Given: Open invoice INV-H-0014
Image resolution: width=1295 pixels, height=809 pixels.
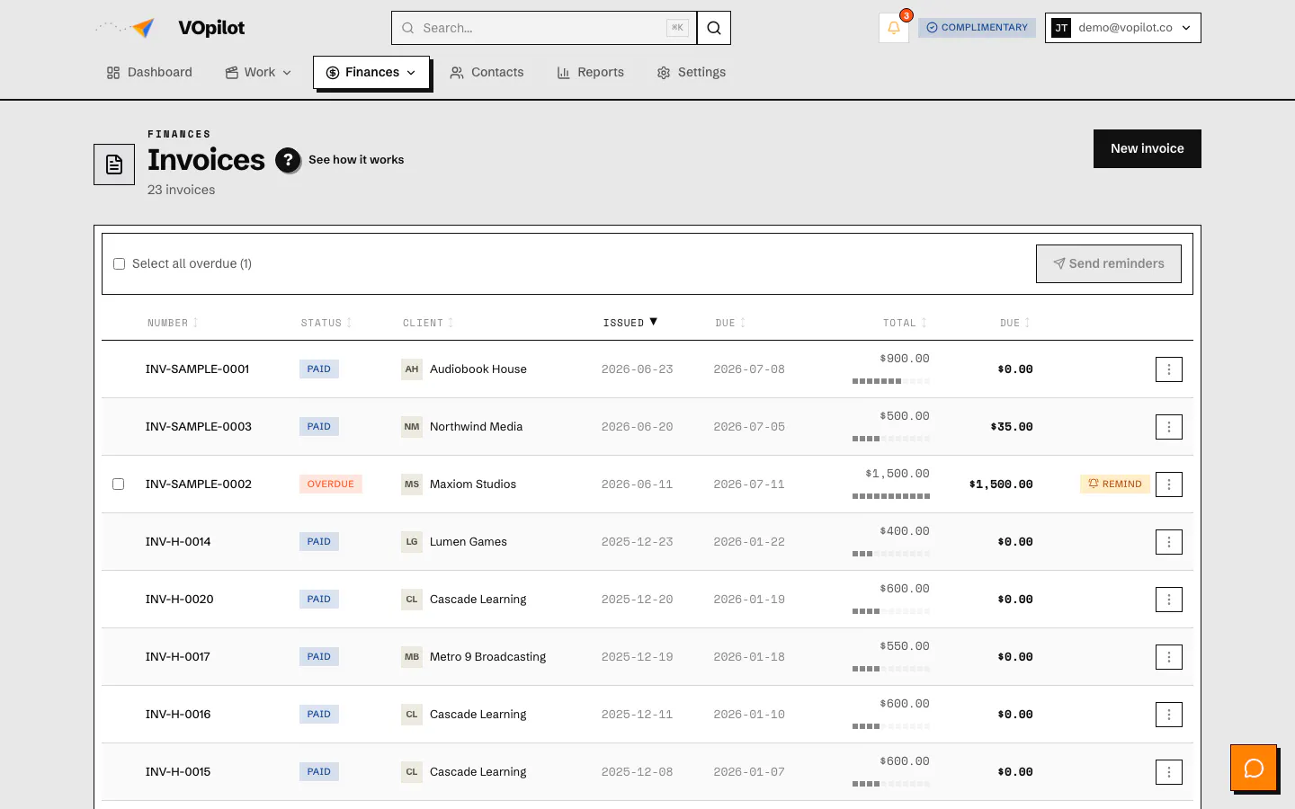Looking at the screenshot, I should pos(178,542).
